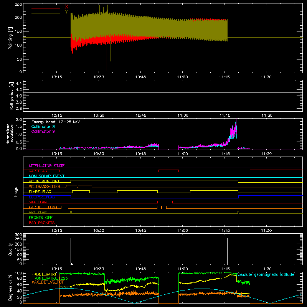Click the 10:30 tick under Quality plot
Viewport: 307px width, 307px height.
[x=99, y=269]
